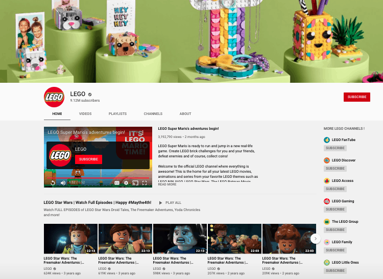
Task: Open the LEGO Gaming channel name link
Action: click(343, 201)
